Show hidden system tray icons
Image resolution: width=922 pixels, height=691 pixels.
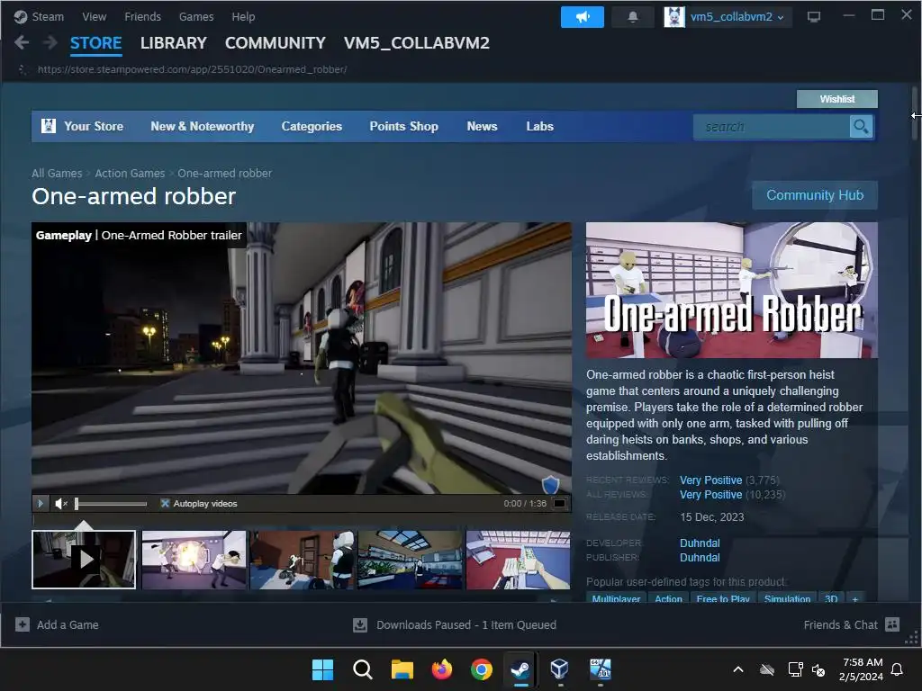click(738, 669)
